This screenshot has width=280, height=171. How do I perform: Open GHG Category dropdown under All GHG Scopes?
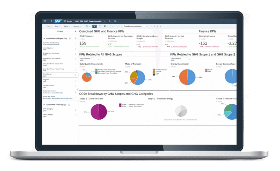coord(90,59)
